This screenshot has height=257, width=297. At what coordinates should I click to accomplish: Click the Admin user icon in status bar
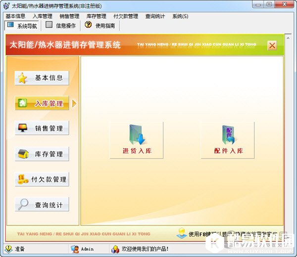[75, 249]
